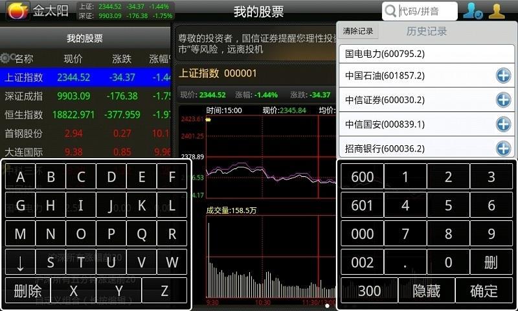Open the blue user account icon
The height and width of the screenshot is (311, 518).
(x=473, y=11)
